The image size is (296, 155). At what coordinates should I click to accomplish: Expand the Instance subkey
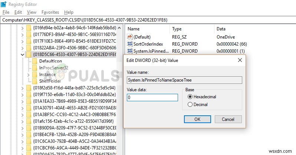29,75
